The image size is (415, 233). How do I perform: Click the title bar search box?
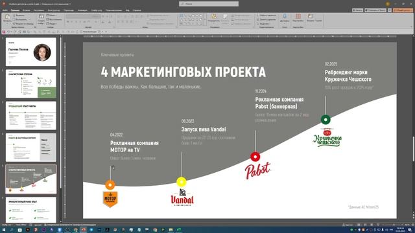point(209,4)
